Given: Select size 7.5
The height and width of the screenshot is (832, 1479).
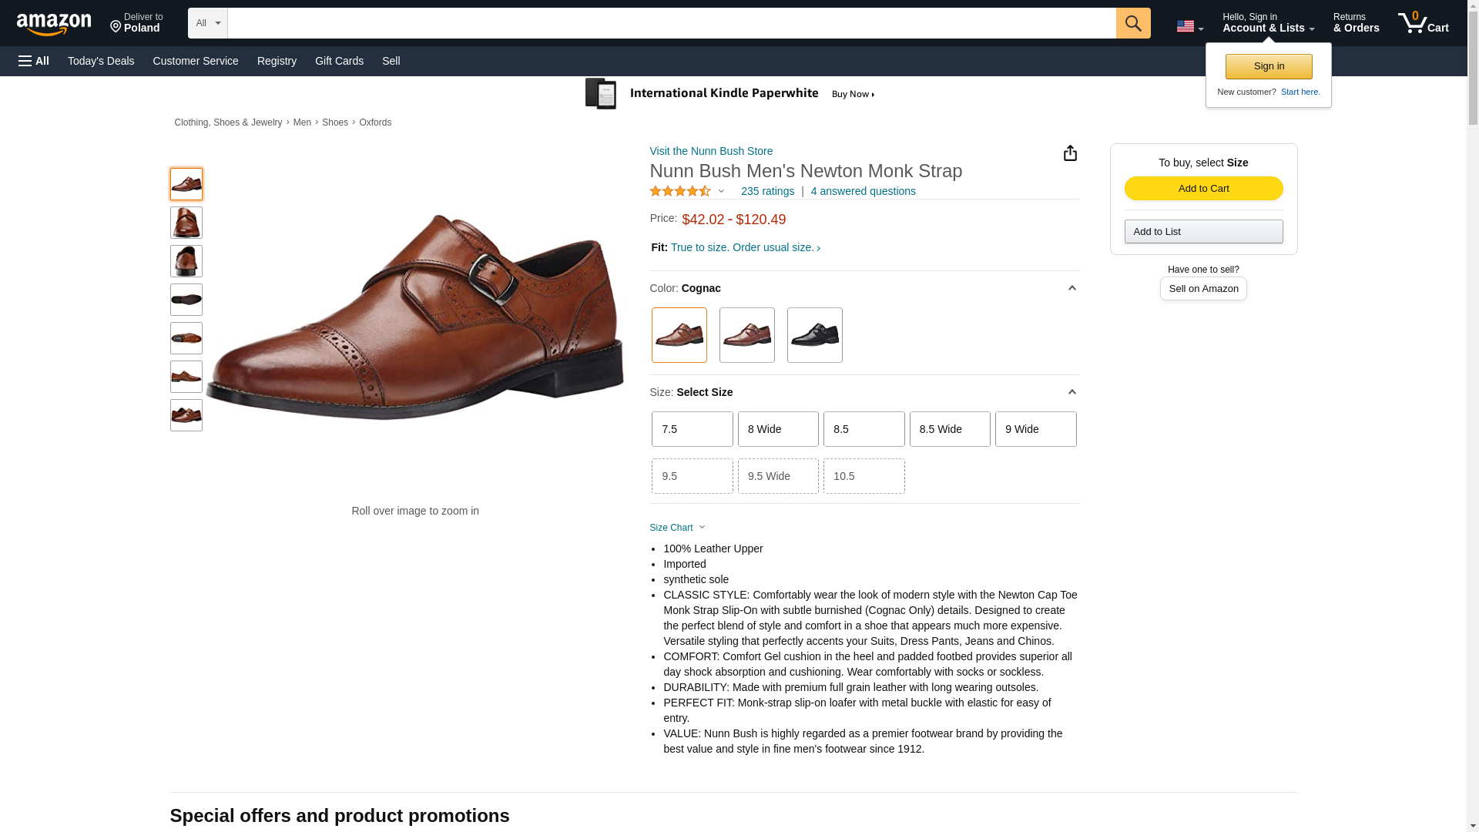Looking at the screenshot, I should [x=692, y=429].
